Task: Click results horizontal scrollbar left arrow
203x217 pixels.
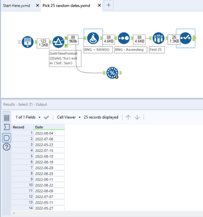Action: click(14, 213)
